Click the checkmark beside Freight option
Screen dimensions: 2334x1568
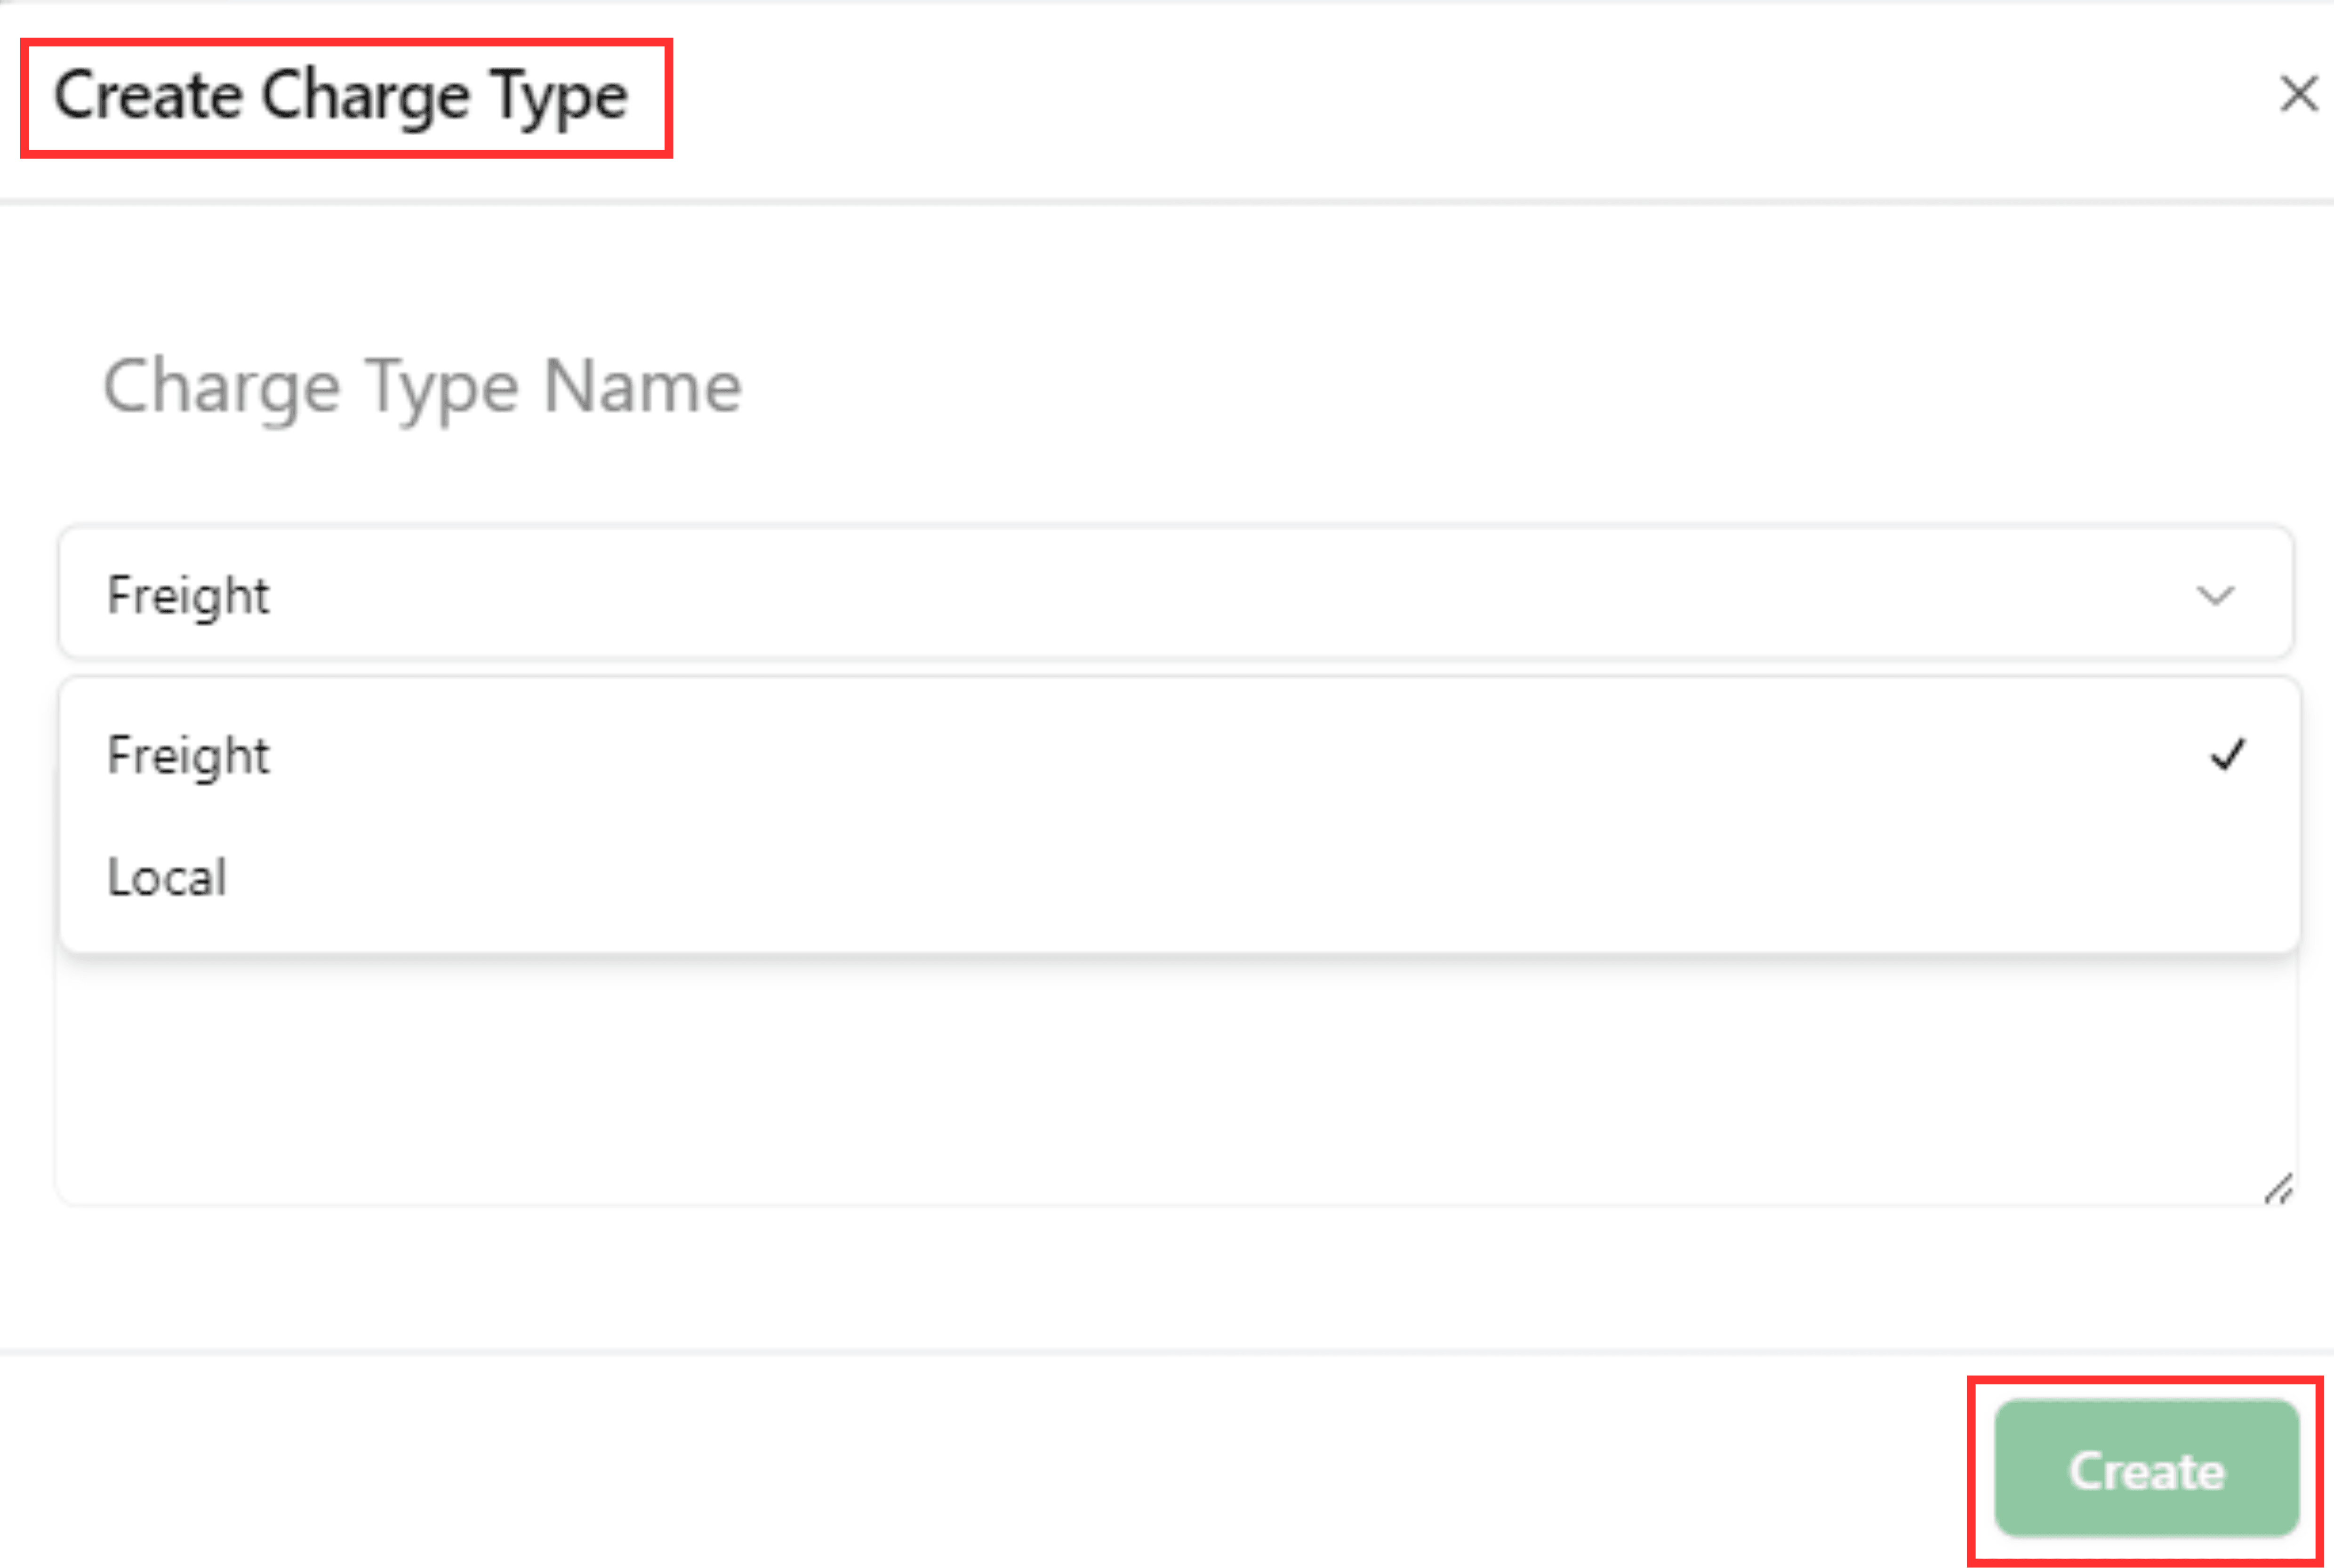coord(2228,755)
